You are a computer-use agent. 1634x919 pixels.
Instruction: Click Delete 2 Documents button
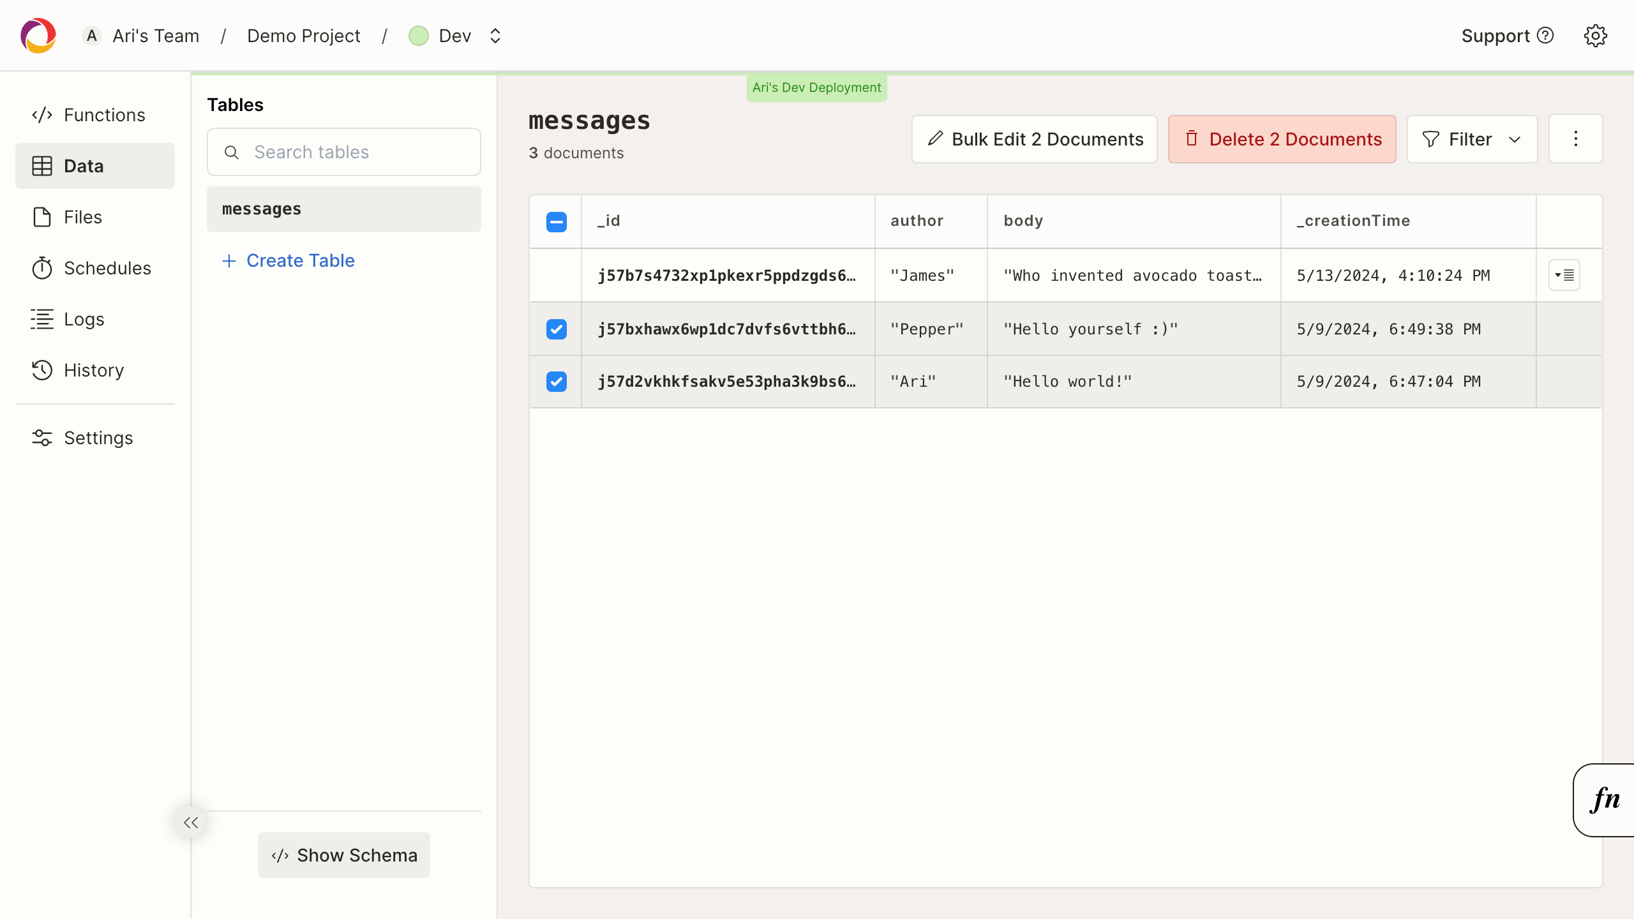1282,139
